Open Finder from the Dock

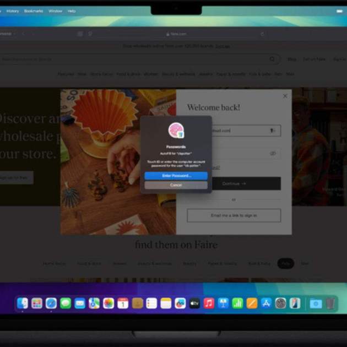point(23,303)
